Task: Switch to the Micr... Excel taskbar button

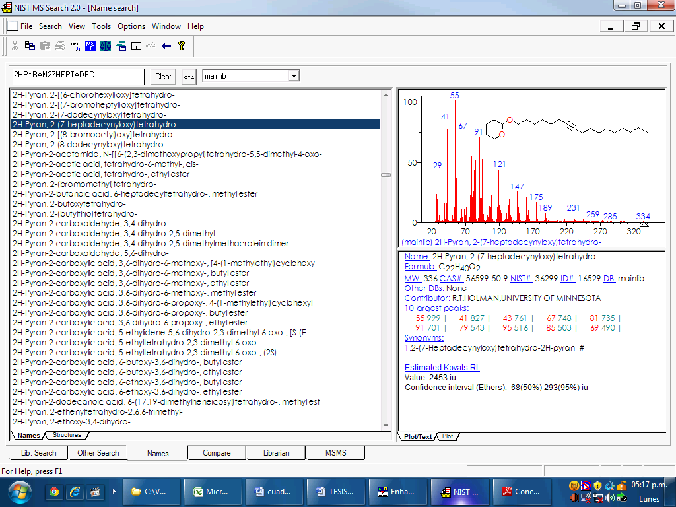Action: click(x=212, y=491)
